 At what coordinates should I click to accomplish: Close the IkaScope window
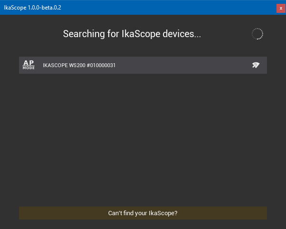coord(281,8)
